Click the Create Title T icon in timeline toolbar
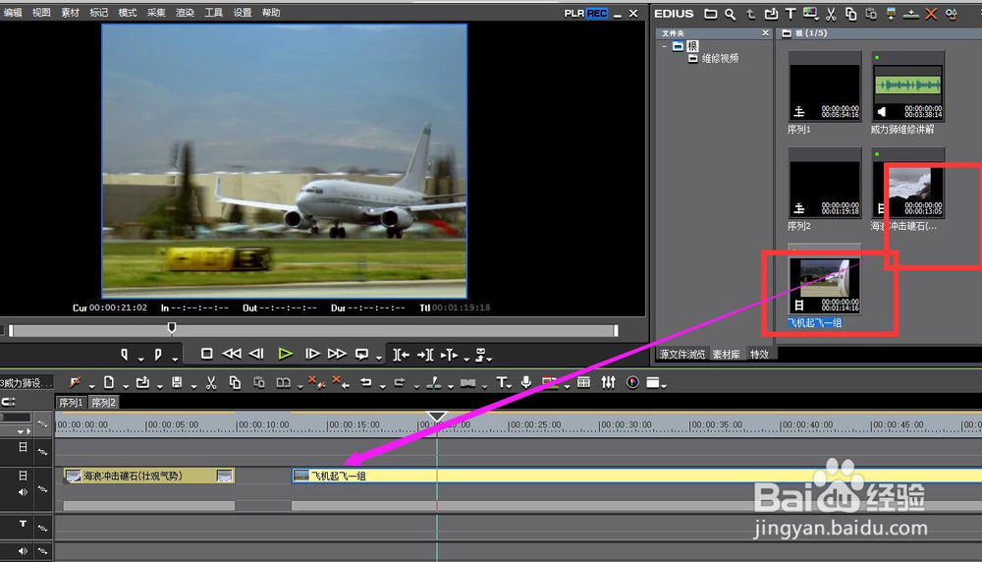982x562 pixels. 502,382
